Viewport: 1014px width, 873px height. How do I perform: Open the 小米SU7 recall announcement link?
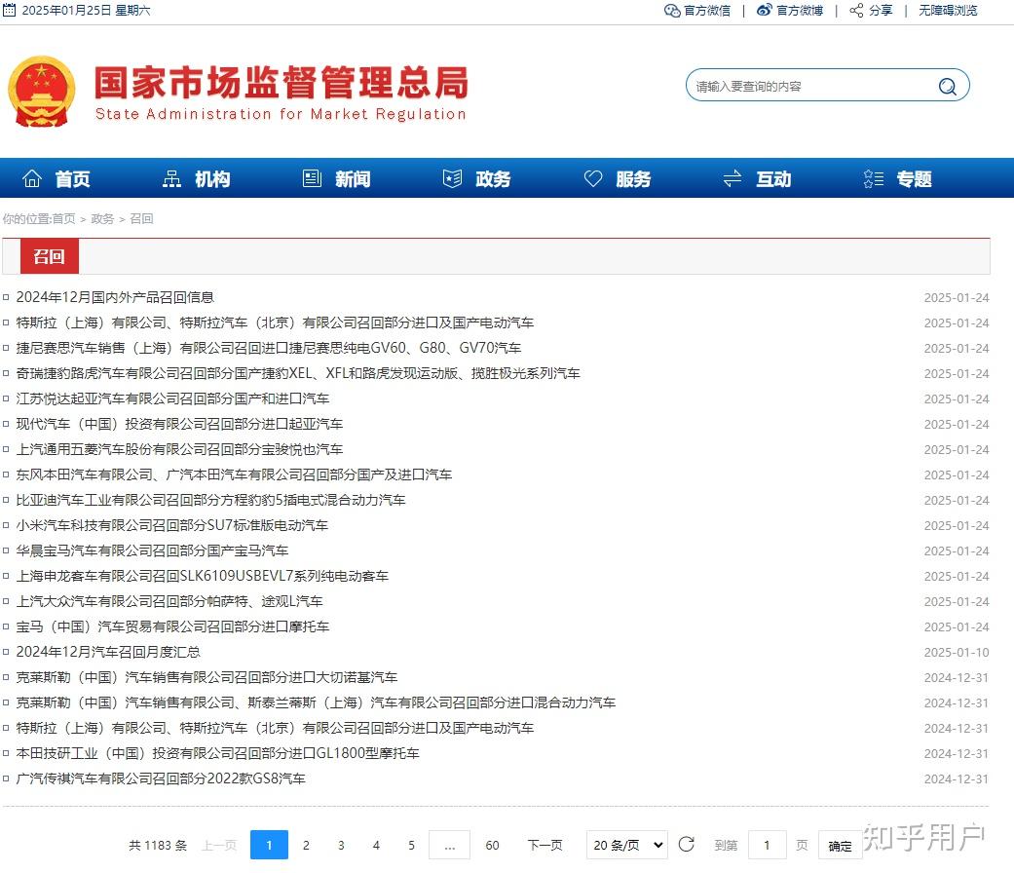(x=173, y=525)
